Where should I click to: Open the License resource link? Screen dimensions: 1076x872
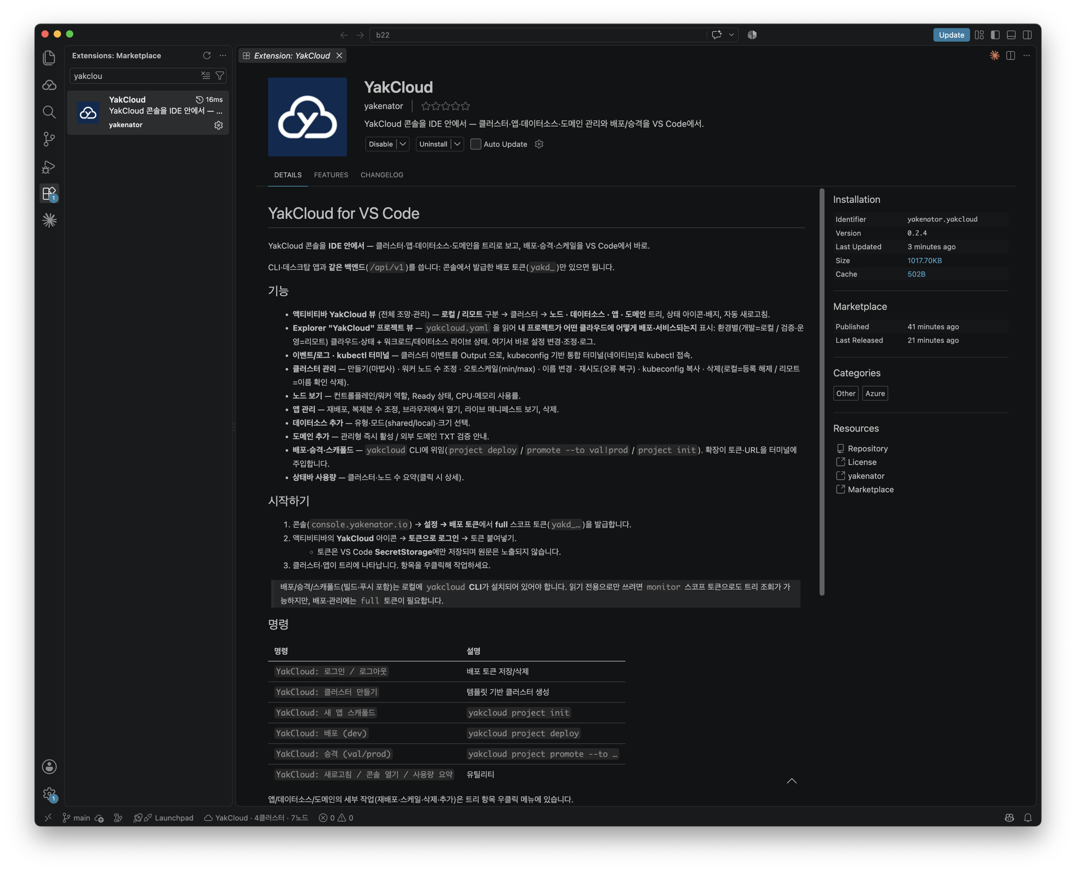click(x=862, y=462)
